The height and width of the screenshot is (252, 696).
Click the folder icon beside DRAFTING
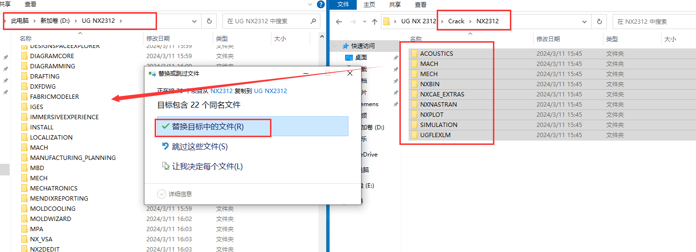[24, 76]
